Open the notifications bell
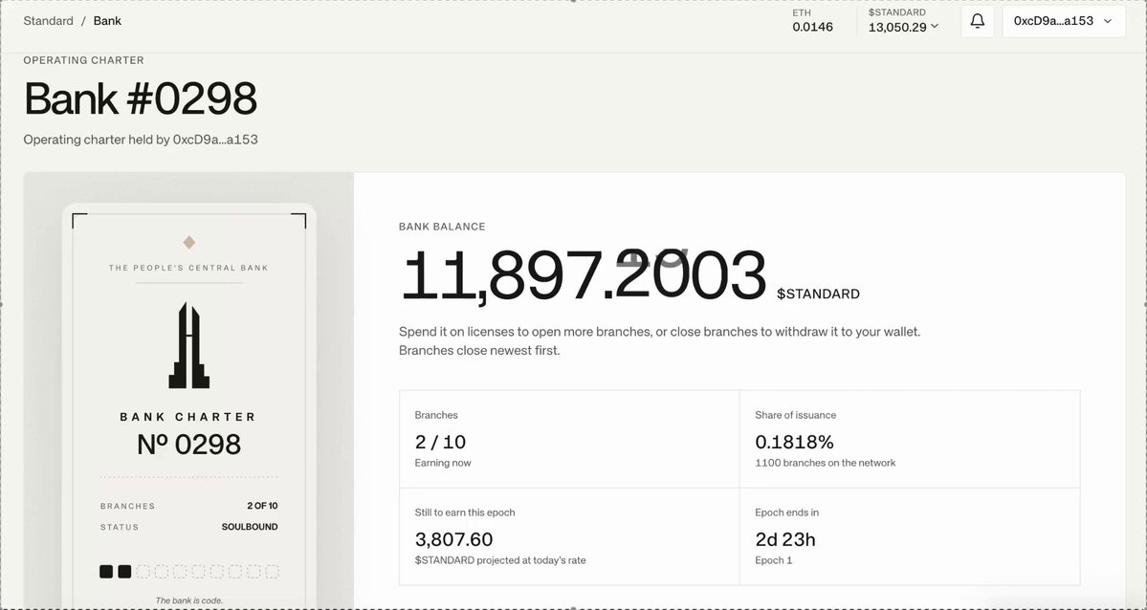Screen dimensions: 1147x610 978,21
